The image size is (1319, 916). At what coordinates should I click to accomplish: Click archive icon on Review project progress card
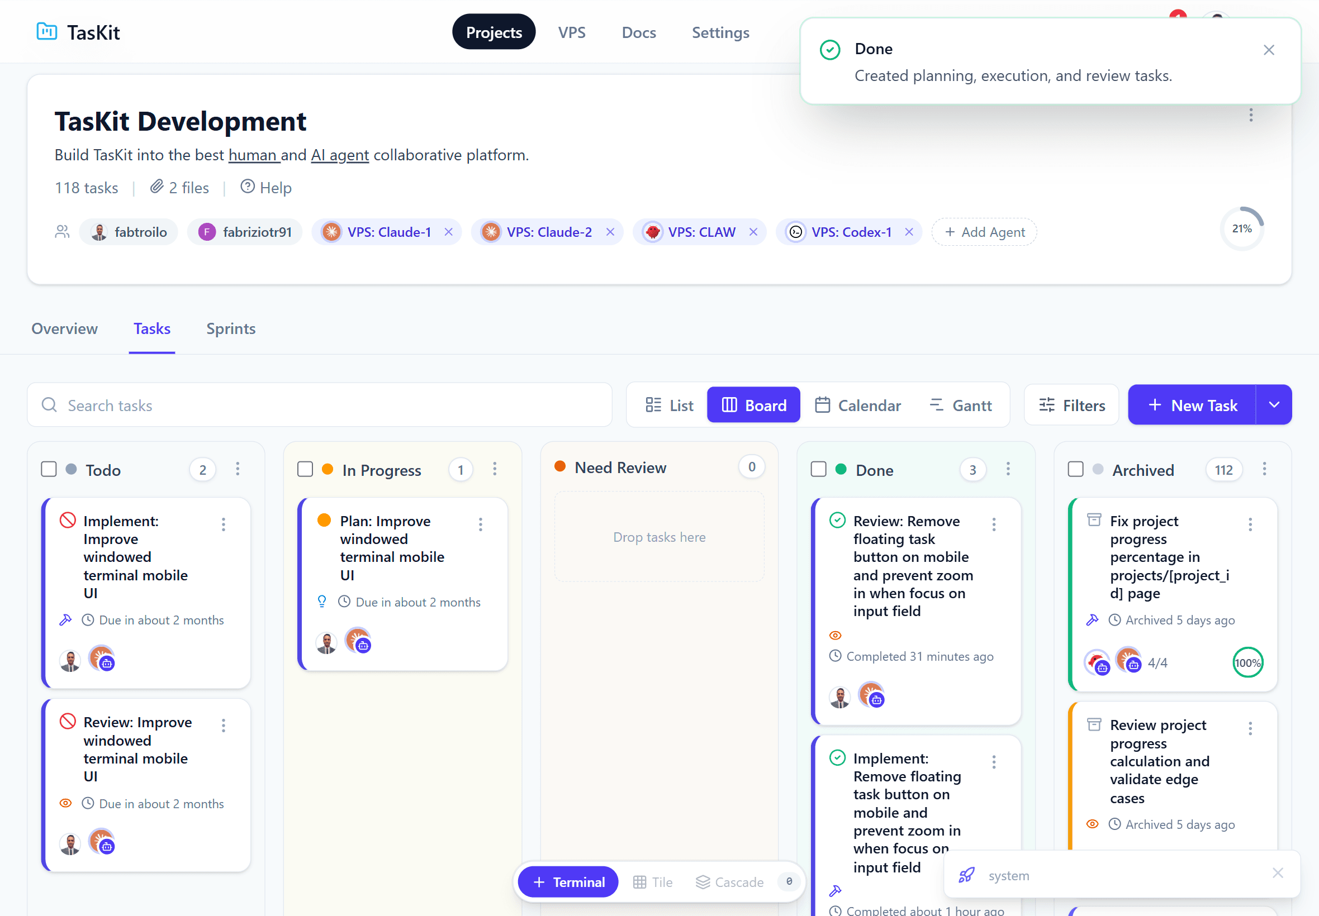click(x=1094, y=724)
